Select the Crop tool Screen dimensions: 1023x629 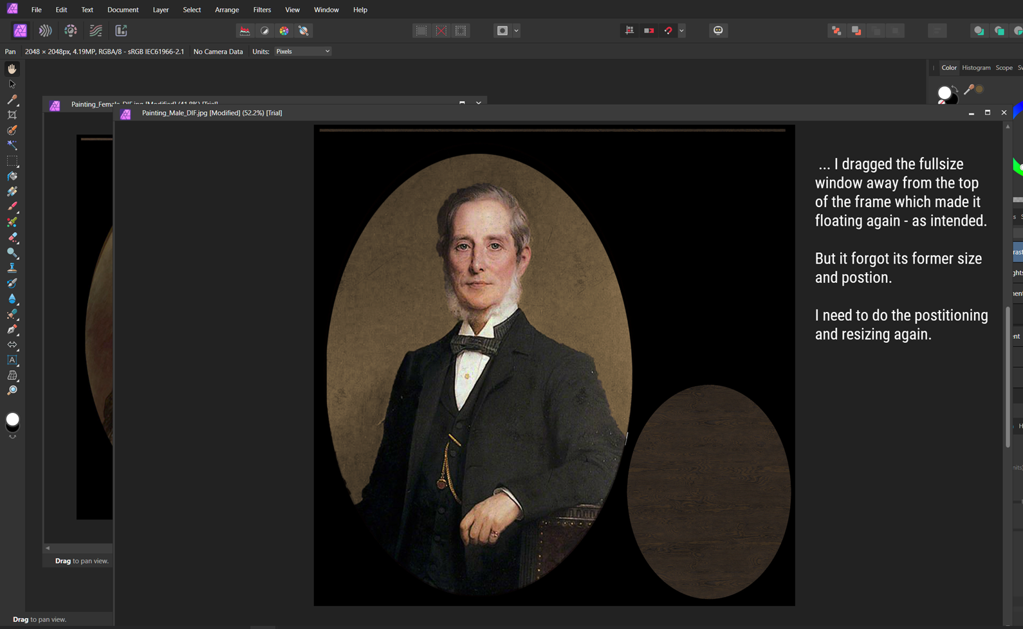pos(12,115)
